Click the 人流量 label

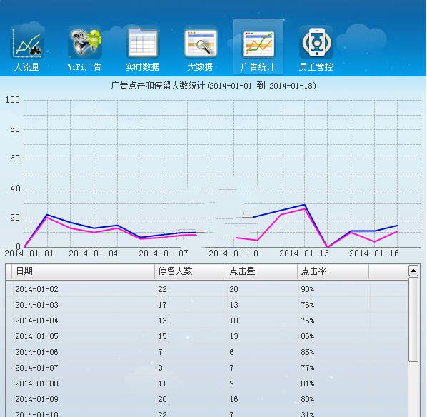[x=27, y=66]
